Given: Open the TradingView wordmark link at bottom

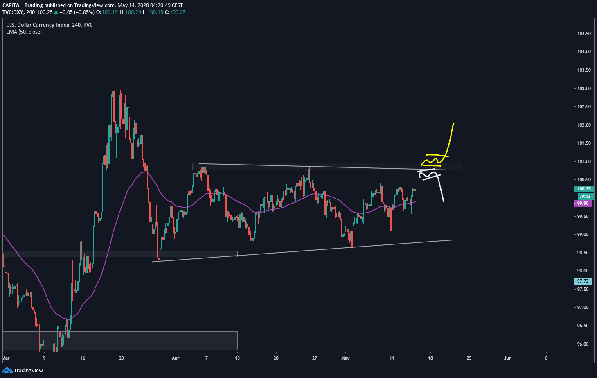Looking at the screenshot, I should [x=28, y=370].
